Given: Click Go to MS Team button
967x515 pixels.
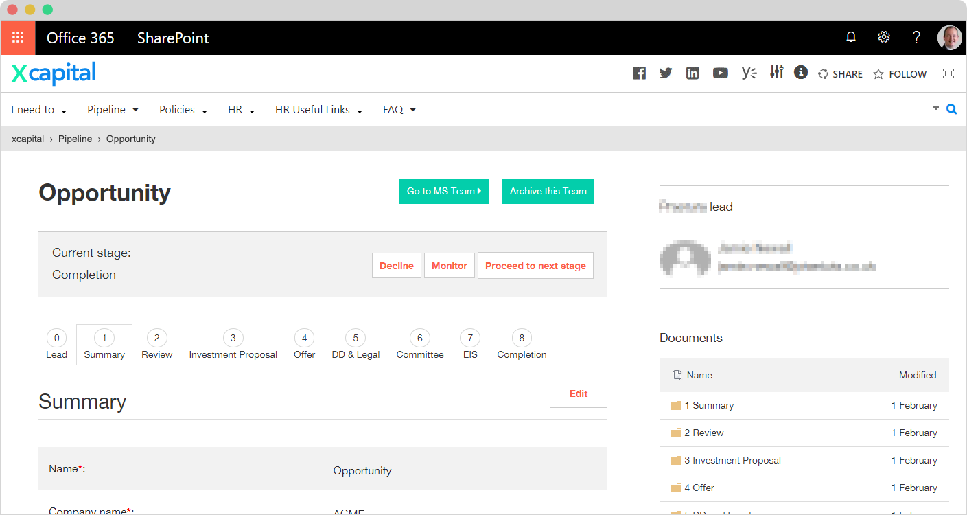Looking at the screenshot, I should [x=444, y=192].
